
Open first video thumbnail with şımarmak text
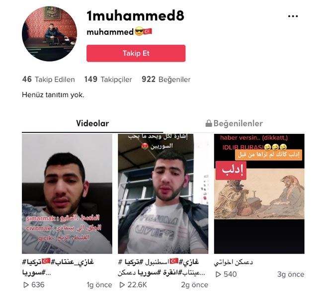pos(67,194)
